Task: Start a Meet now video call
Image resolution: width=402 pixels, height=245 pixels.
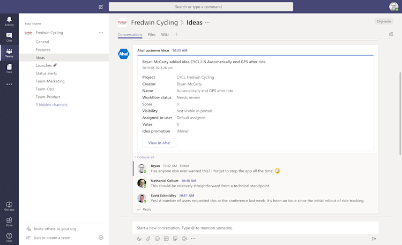Action: (x=184, y=239)
